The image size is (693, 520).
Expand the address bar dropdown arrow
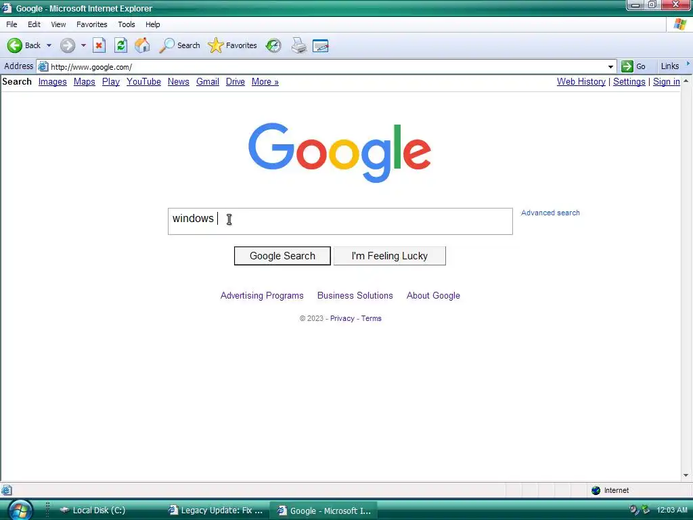click(x=611, y=67)
